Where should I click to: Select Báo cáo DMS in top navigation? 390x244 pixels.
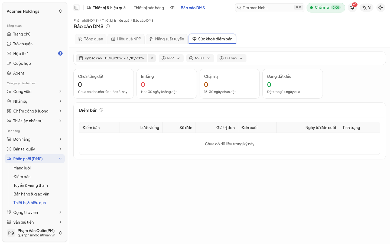193,8
